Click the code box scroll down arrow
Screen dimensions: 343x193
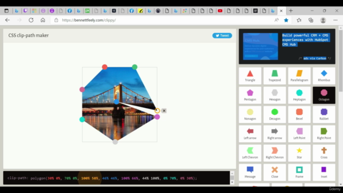click(x=232, y=182)
